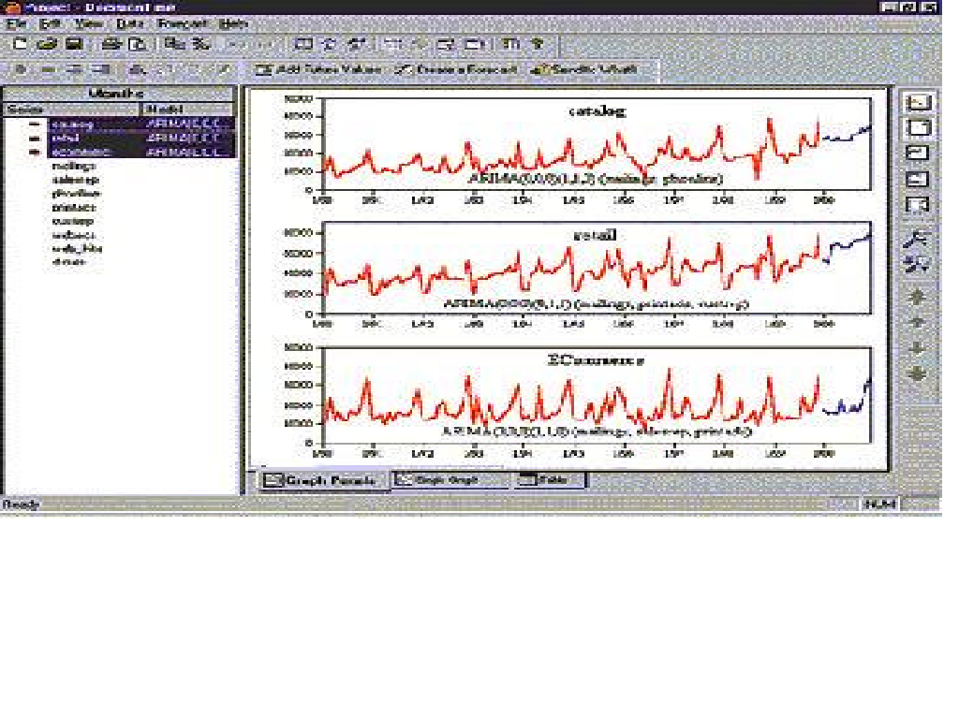The image size is (959, 717).
Task: Select the web_hits series in list
Action: (77, 248)
